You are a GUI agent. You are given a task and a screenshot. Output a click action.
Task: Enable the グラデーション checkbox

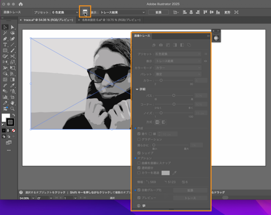(x=139, y=139)
